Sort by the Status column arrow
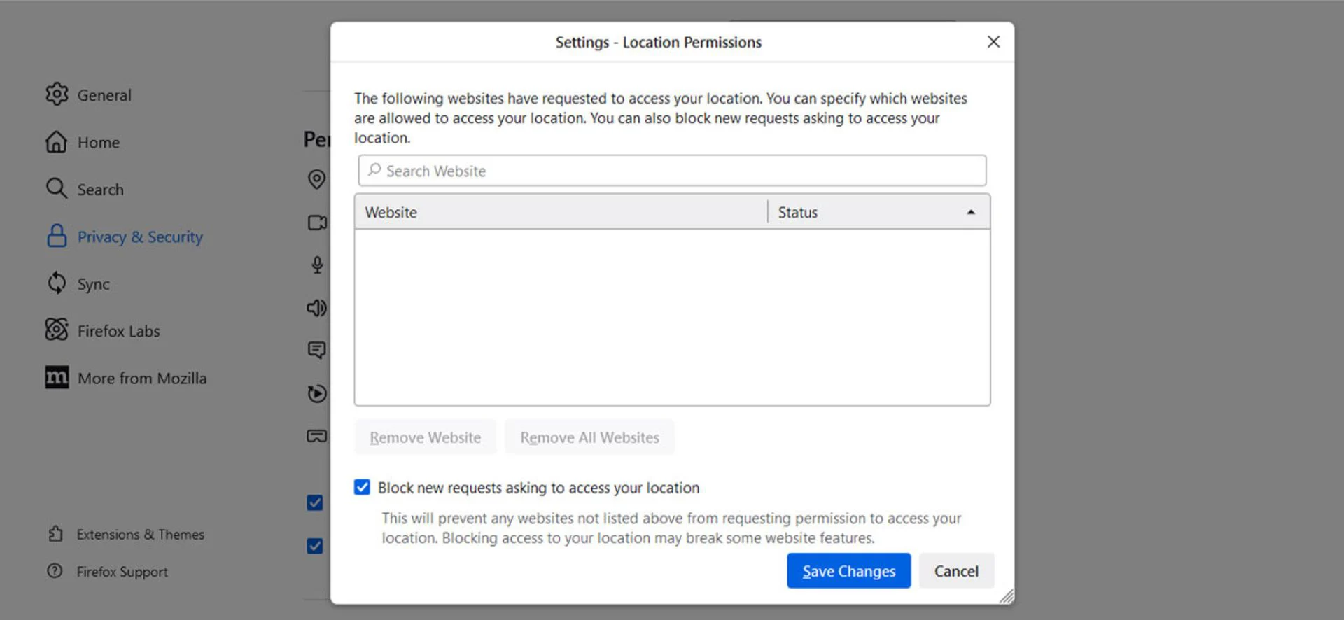Screen dimensions: 1344x620 coord(970,212)
